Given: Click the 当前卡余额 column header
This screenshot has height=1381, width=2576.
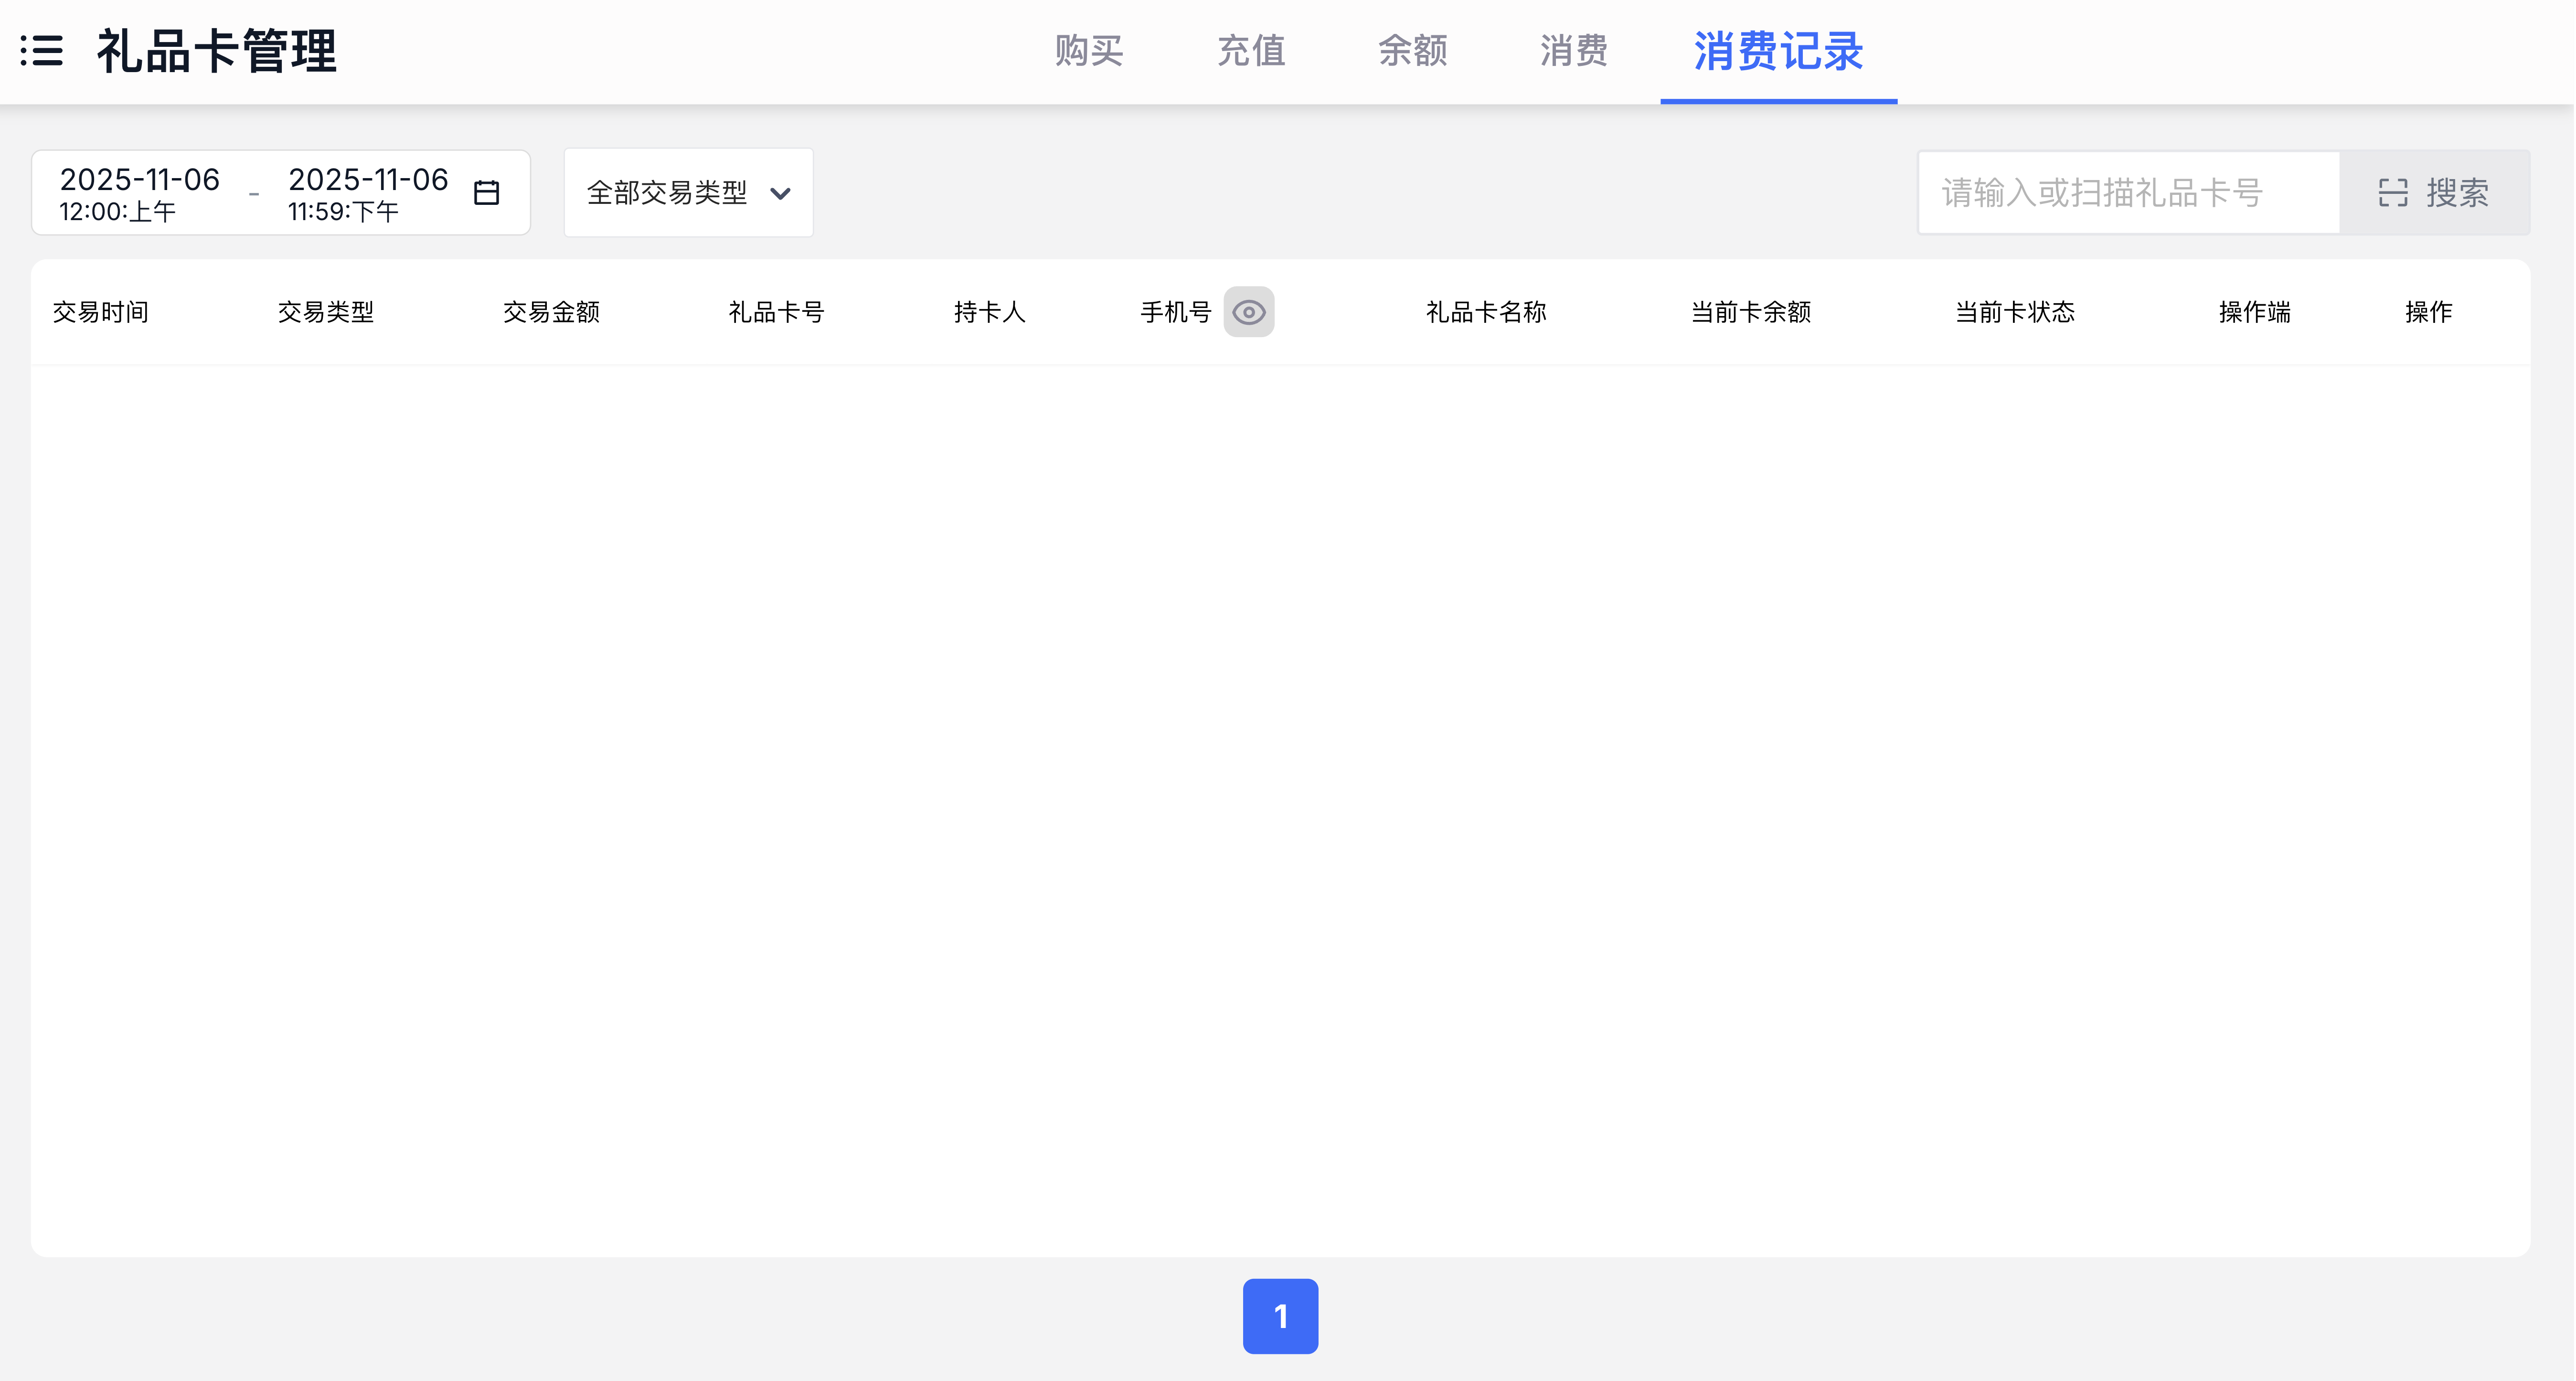Looking at the screenshot, I should (x=1750, y=312).
